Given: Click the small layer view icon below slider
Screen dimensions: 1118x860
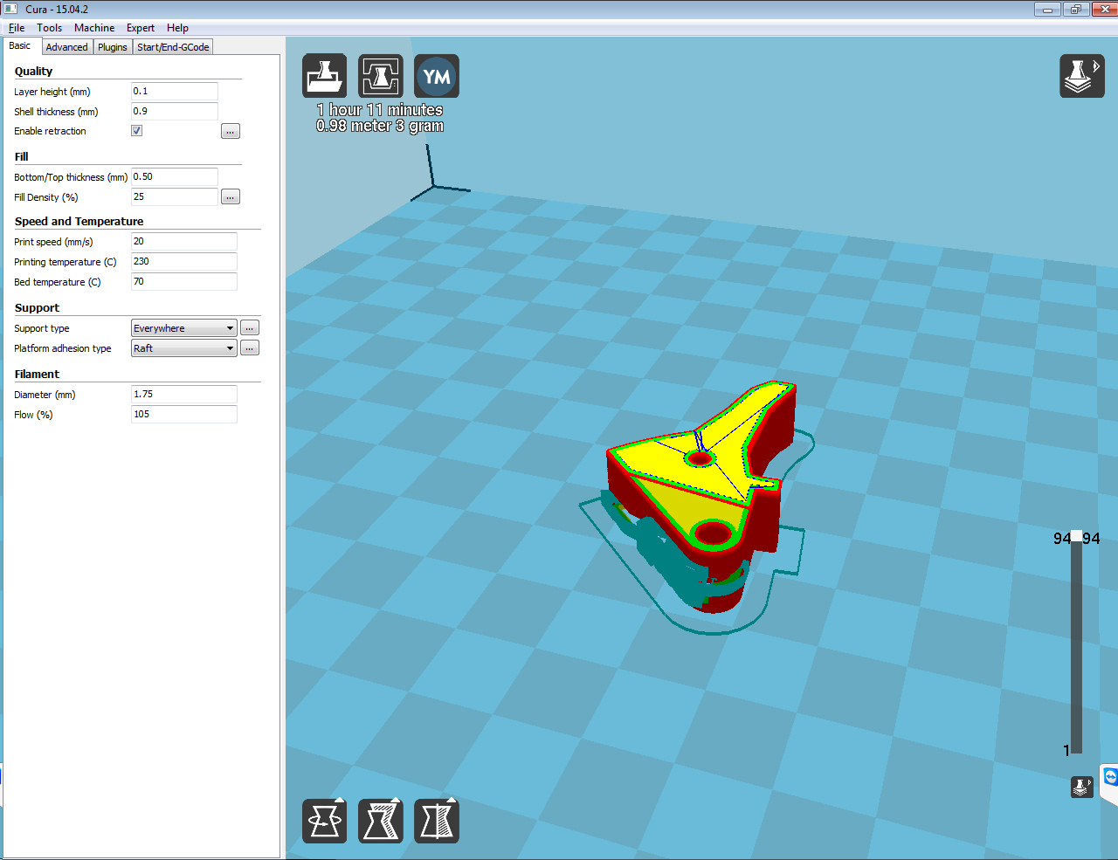Looking at the screenshot, I should point(1082,787).
